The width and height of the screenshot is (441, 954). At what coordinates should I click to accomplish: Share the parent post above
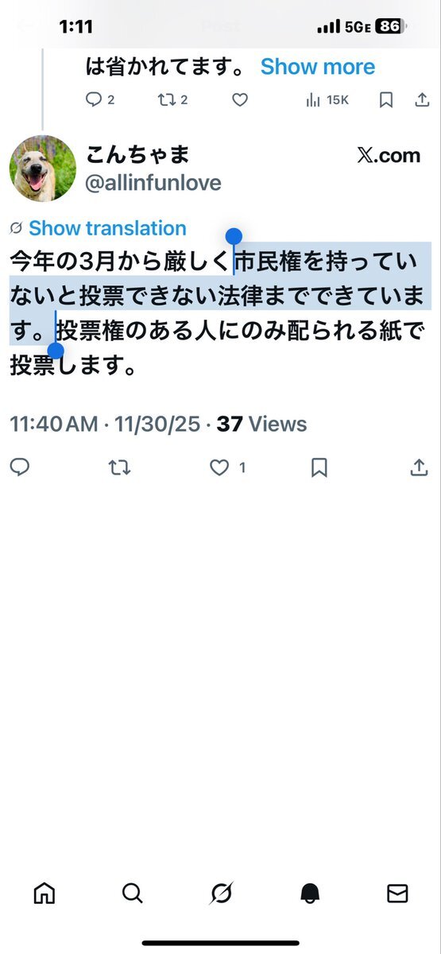pyautogui.click(x=422, y=100)
